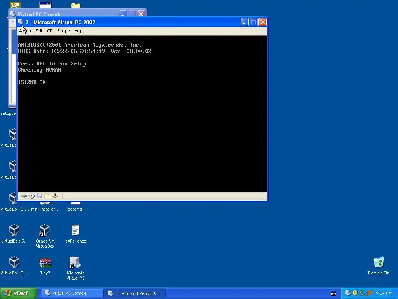This screenshot has width=398, height=299.
Task: Click the shared folders status icon
Action: pos(47,196)
